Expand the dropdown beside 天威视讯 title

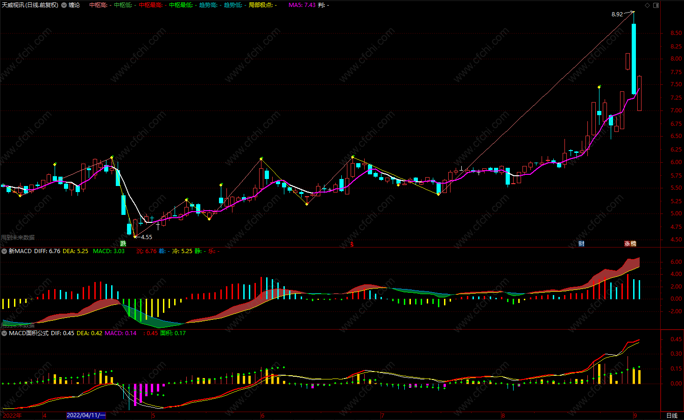(64, 5)
